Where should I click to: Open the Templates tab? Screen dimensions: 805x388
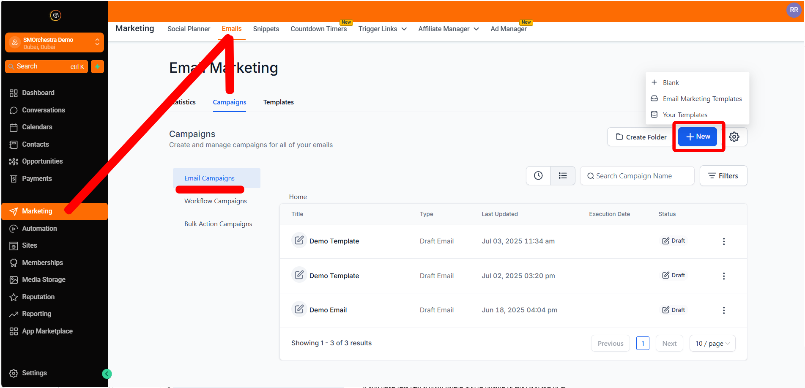(278, 102)
